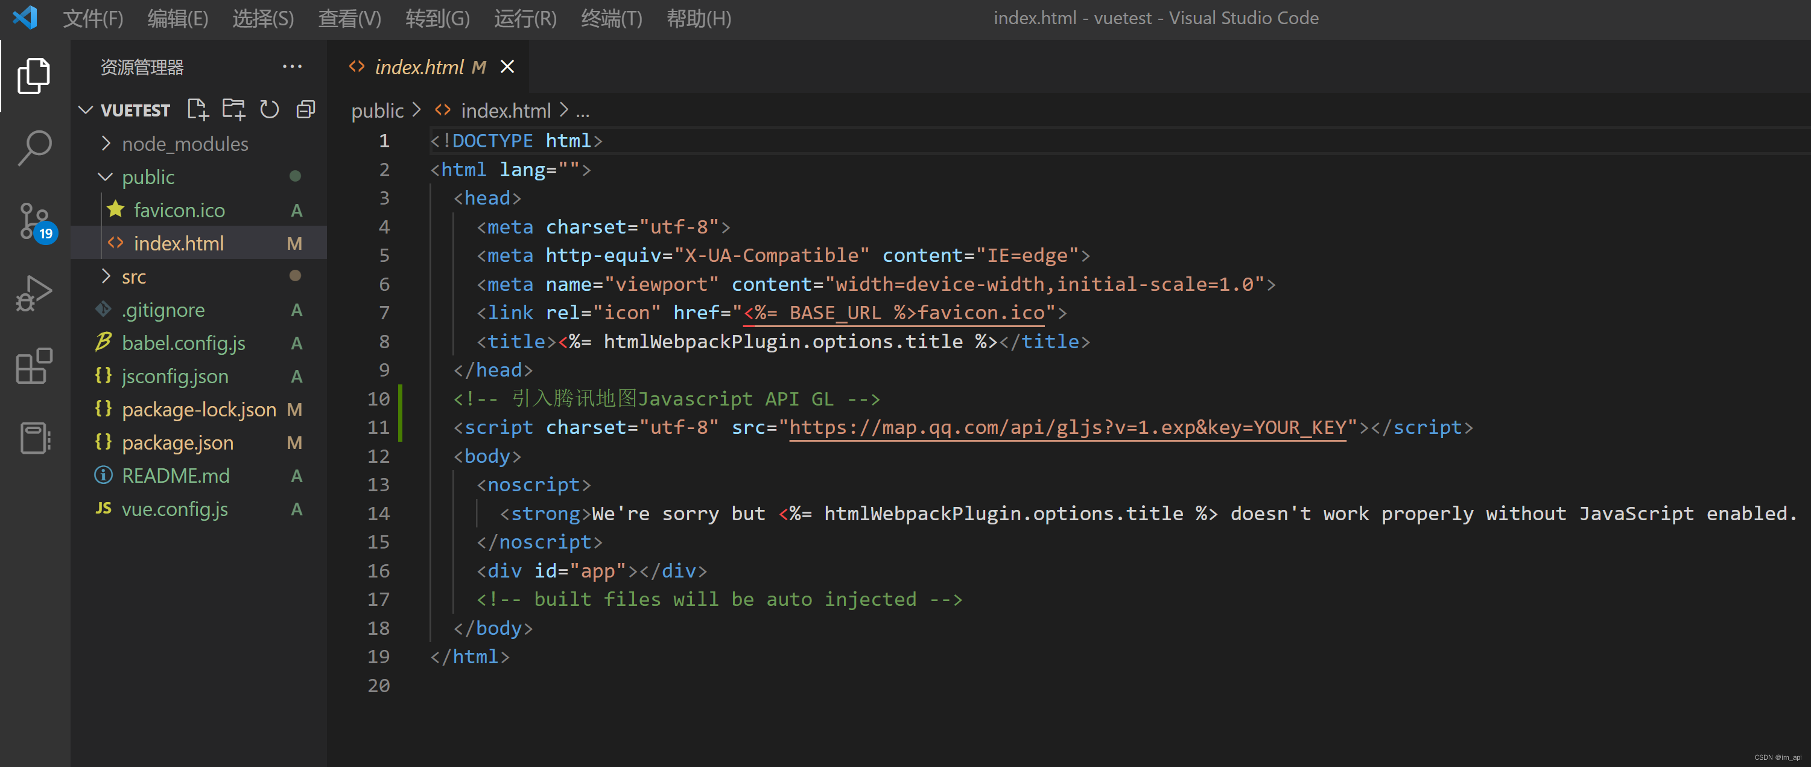Close the index.html editor tab
The height and width of the screenshot is (767, 1811).
(x=507, y=67)
